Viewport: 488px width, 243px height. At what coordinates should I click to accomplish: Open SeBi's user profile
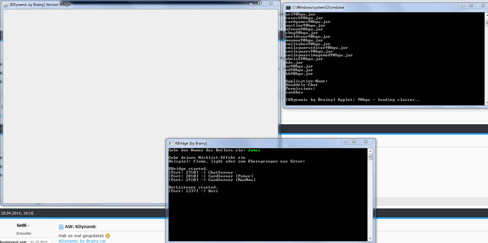click(x=21, y=225)
